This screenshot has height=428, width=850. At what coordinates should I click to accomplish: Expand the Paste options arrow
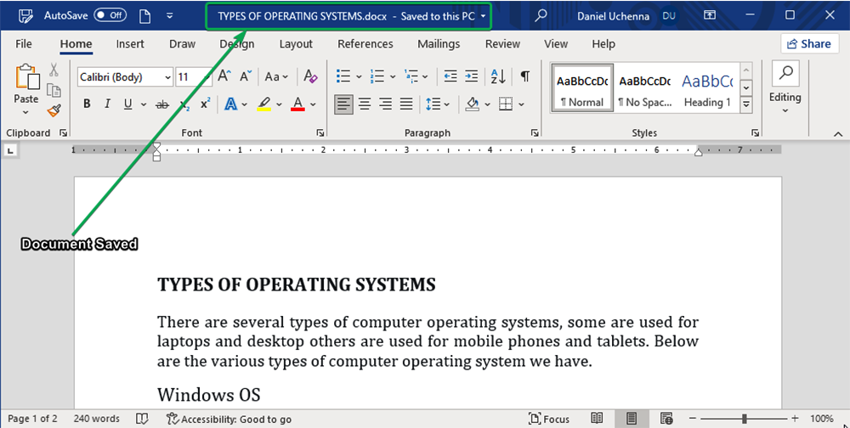(26, 112)
